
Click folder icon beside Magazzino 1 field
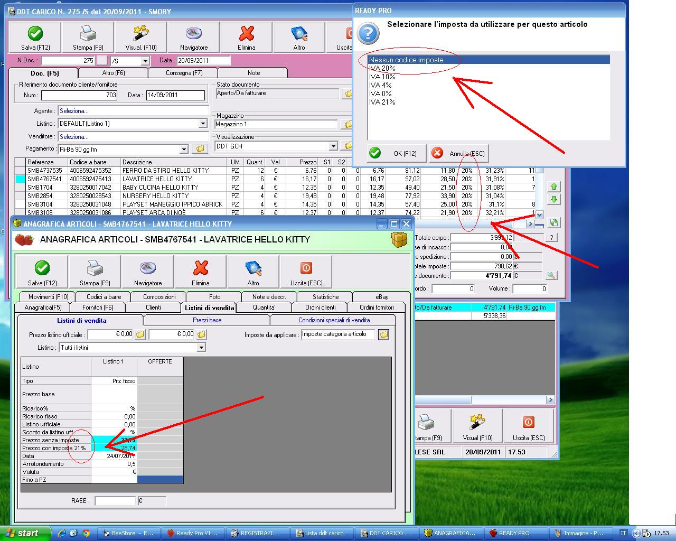pyautogui.click(x=348, y=125)
